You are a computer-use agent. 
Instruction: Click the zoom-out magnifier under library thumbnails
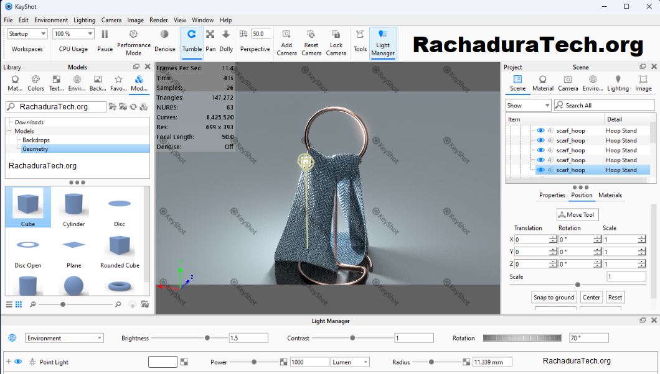point(33,304)
